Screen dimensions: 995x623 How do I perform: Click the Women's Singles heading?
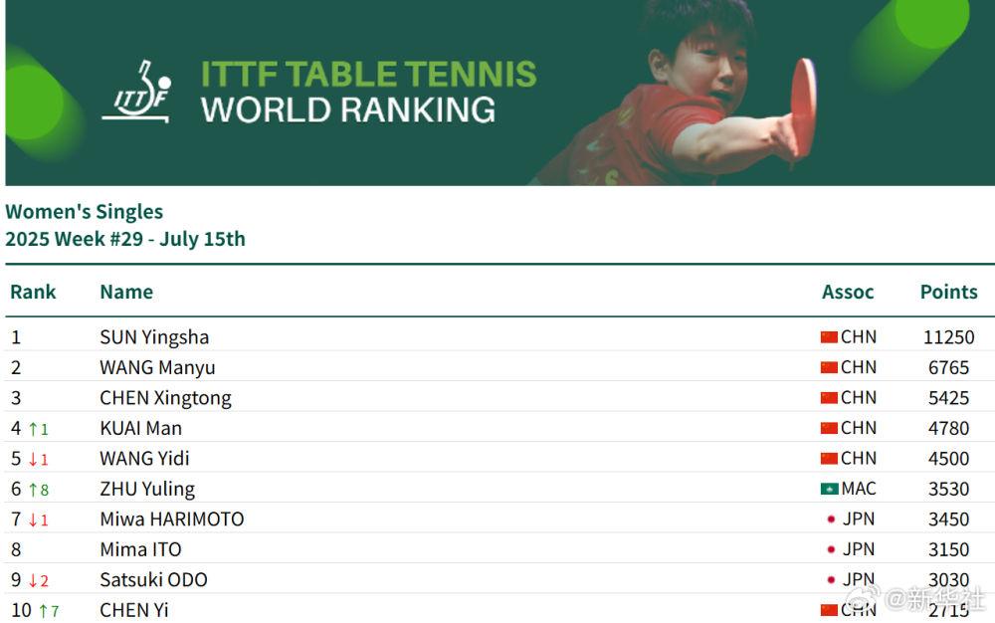tap(85, 211)
